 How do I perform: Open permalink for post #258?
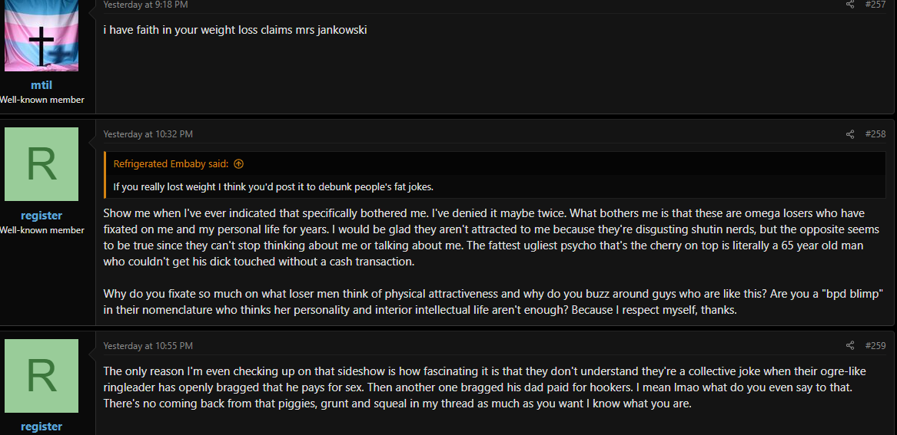(875, 134)
